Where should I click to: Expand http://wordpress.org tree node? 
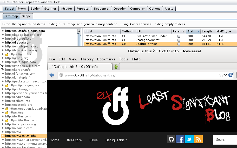point(3,124)
